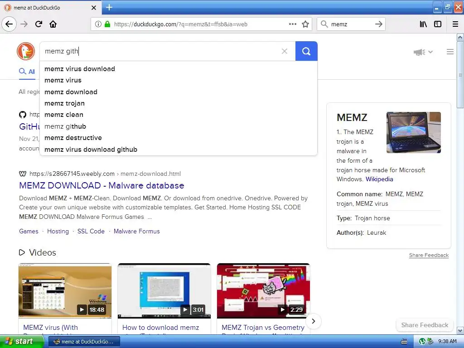Choose suggestion memz virus
This screenshot has width=464, height=348.
pyautogui.click(x=179, y=80)
